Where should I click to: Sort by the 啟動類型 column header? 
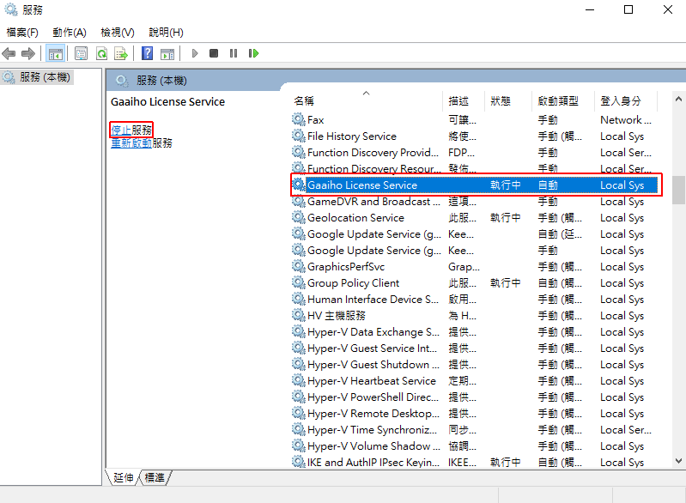pyautogui.click(x=563, y=101)
